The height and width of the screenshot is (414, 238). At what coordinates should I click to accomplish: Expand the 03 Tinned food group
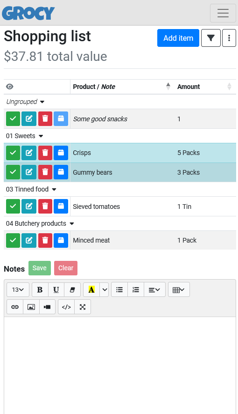tap(31, 189)
